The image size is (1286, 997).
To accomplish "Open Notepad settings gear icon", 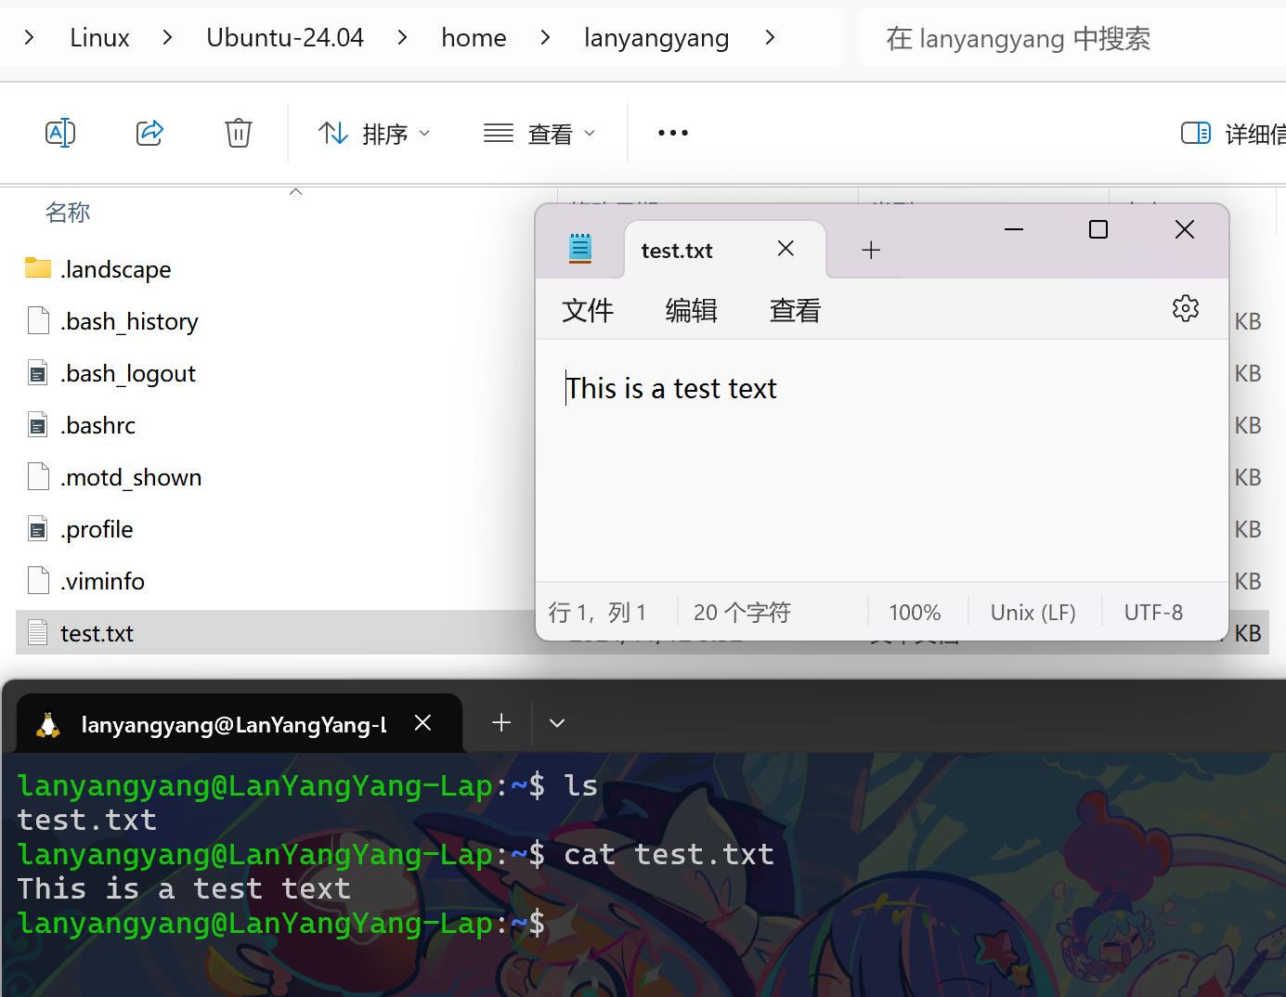I will tap(1185, 308).
